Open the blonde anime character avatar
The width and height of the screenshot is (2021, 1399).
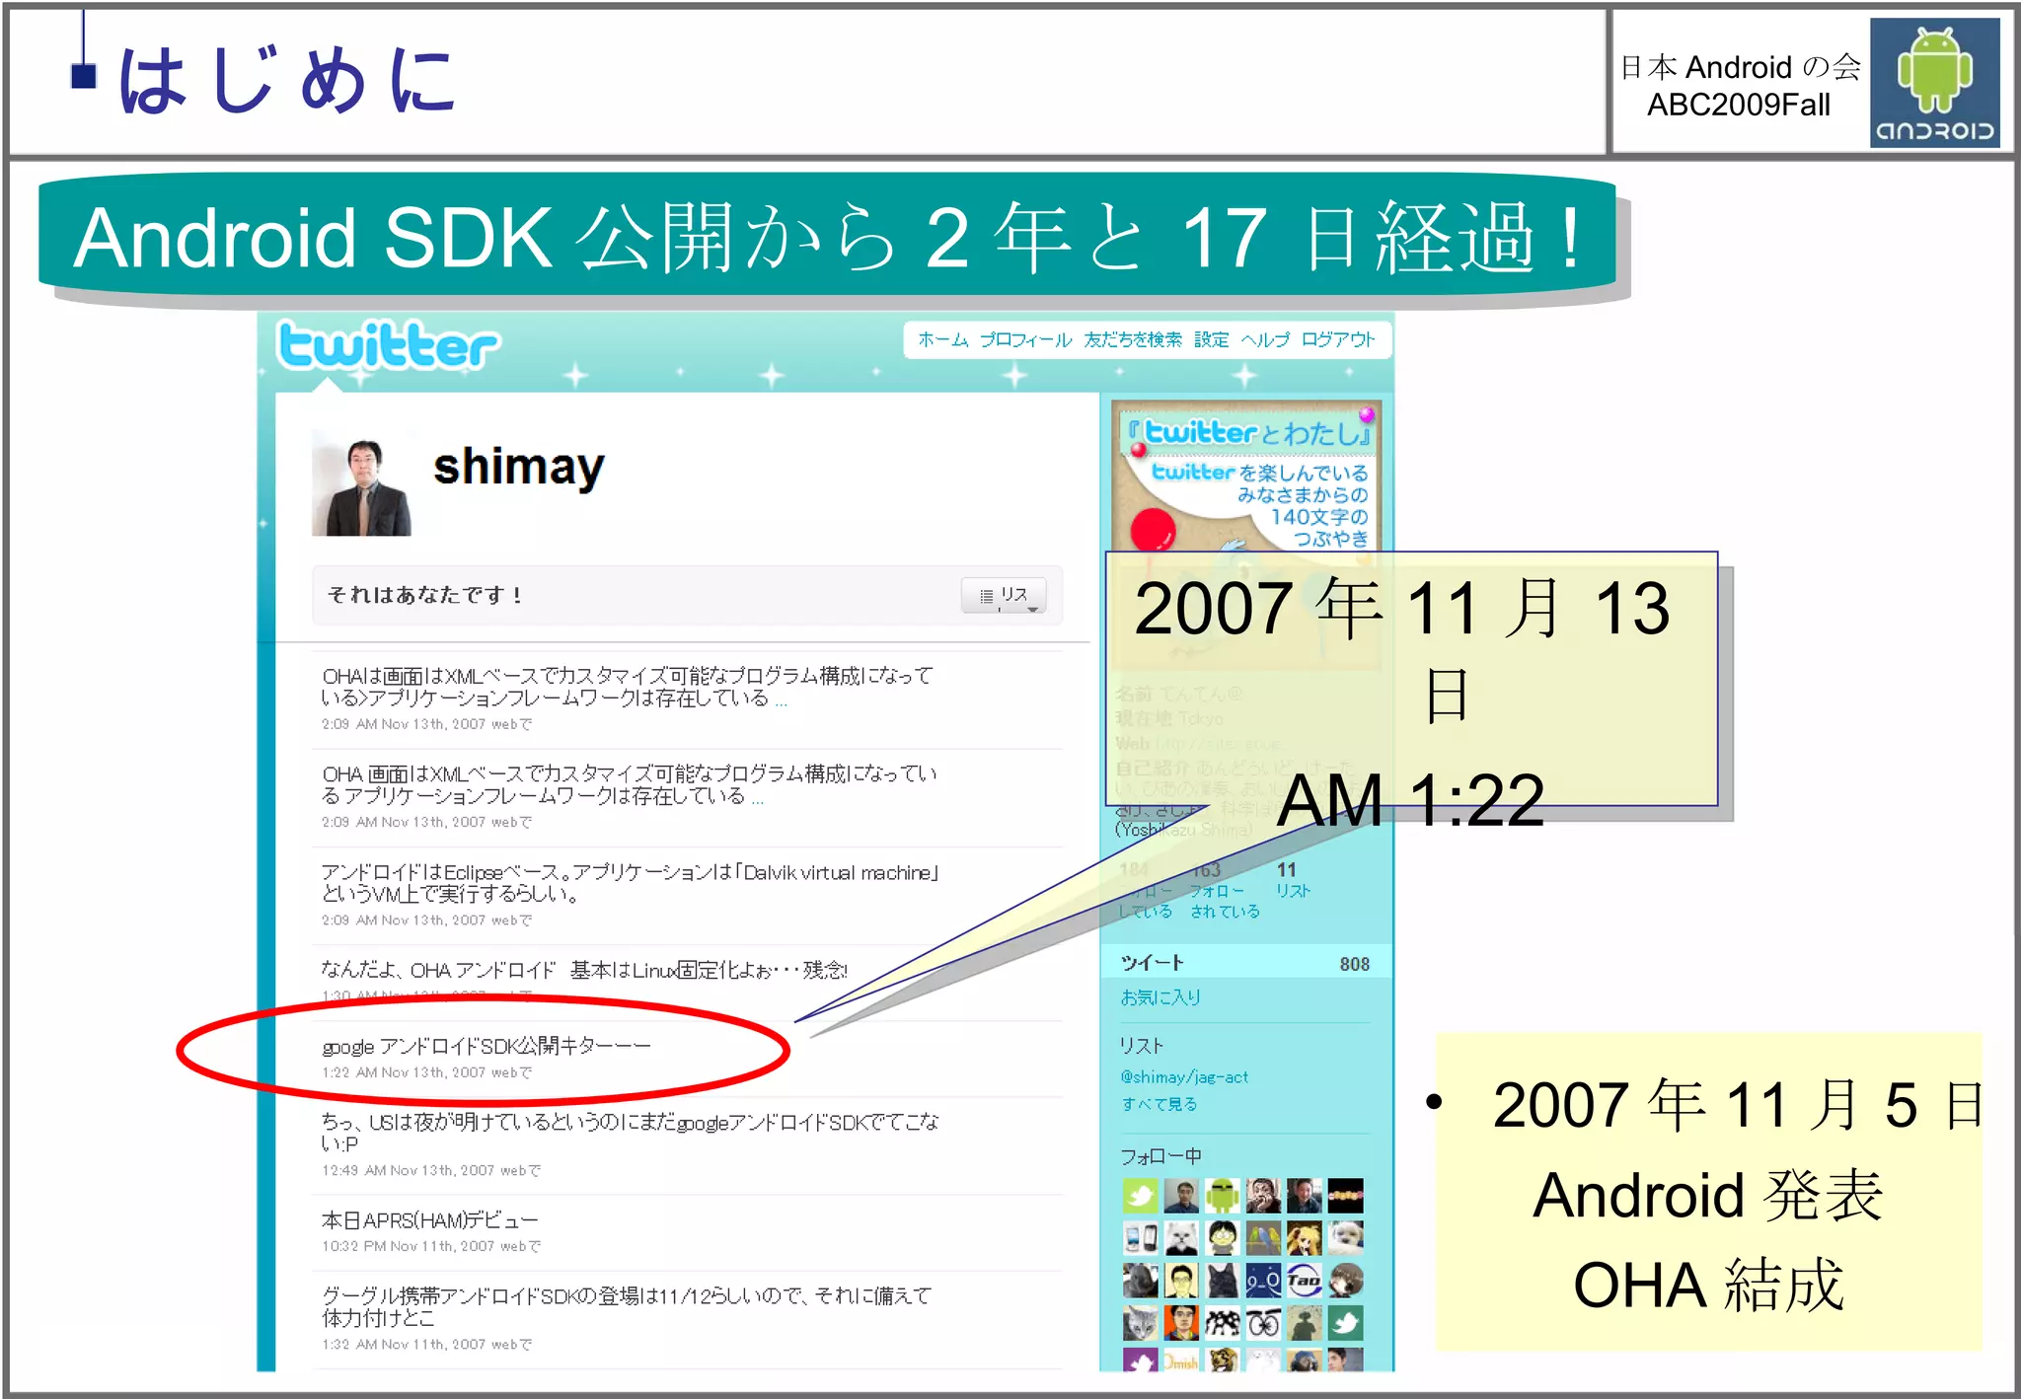pyautogui.click(x=1304, y=1238)
